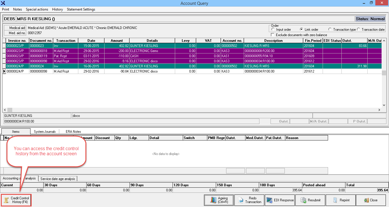Click the Resubmit icon
Screen dimensions: 389x207
[303, 200]
